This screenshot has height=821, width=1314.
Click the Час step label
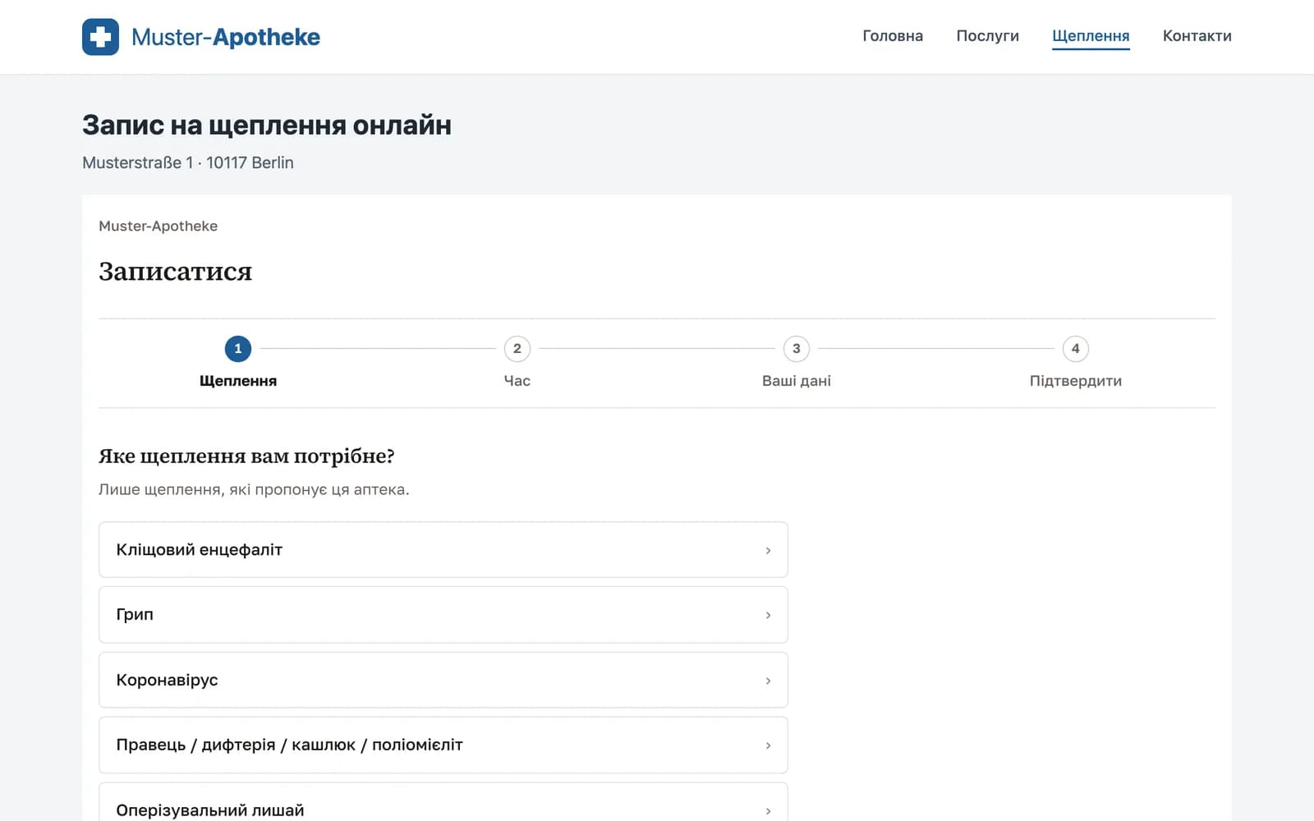coord(517,381)
